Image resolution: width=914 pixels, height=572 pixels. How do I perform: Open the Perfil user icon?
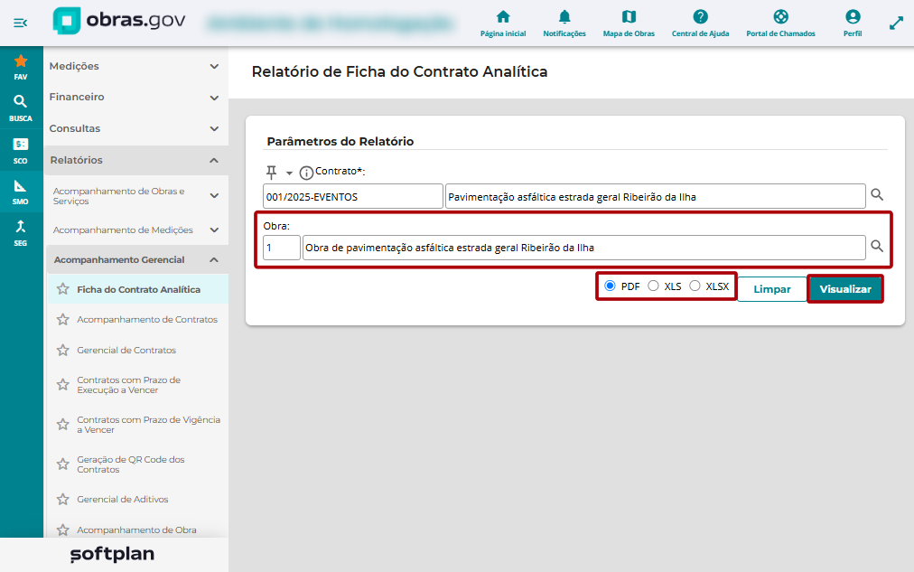coord(853,16)
